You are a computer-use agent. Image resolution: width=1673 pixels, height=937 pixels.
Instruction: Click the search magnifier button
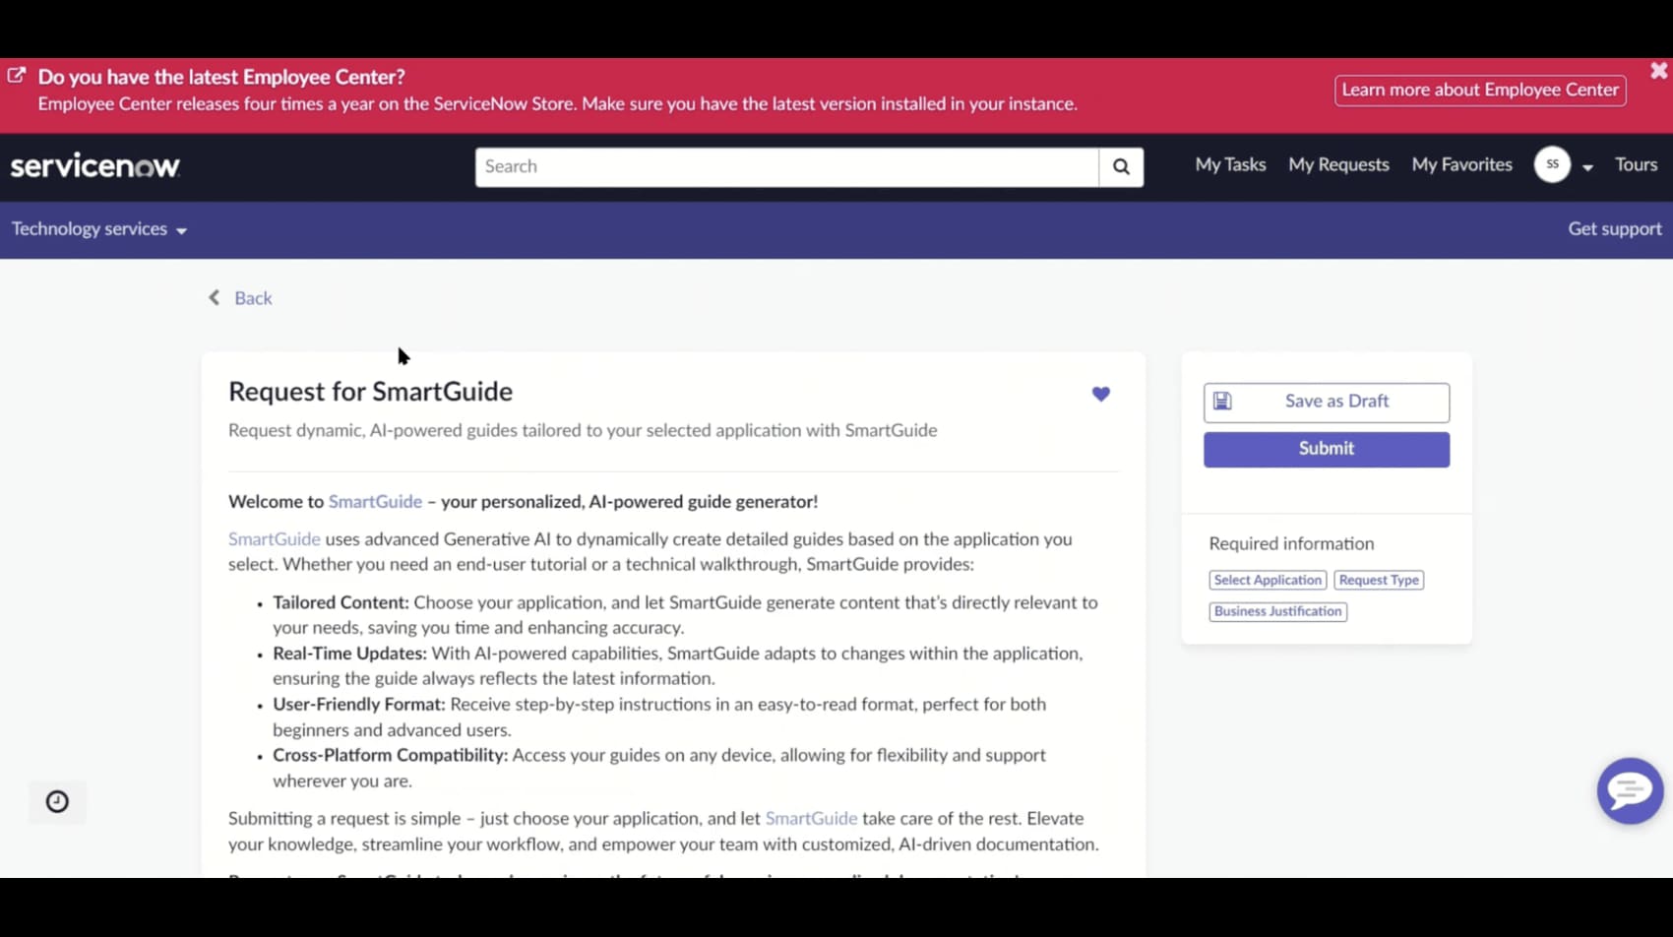(x=1121, y=167)
